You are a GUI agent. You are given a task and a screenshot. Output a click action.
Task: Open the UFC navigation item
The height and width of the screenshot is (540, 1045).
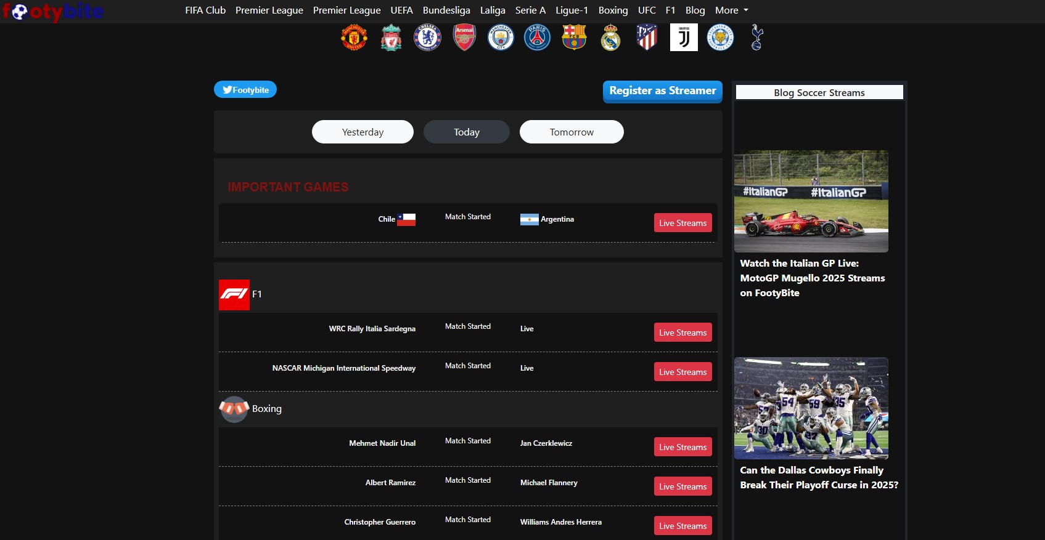click(647, 10)
